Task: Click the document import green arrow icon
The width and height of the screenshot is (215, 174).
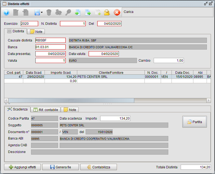Action: 78,13
